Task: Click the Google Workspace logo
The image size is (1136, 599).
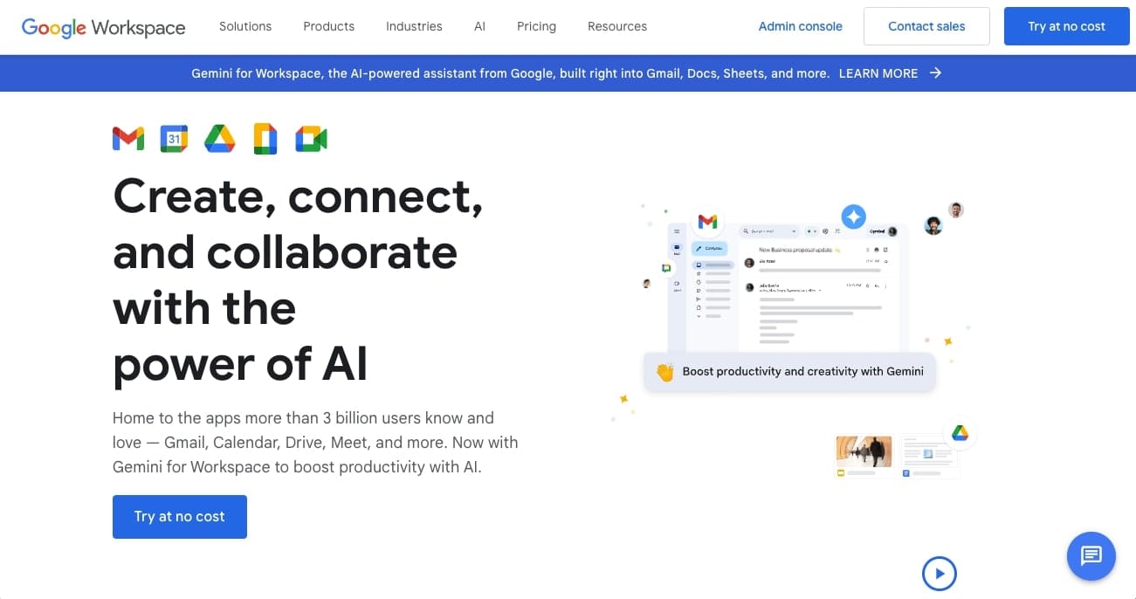Action: click(103, 26)
